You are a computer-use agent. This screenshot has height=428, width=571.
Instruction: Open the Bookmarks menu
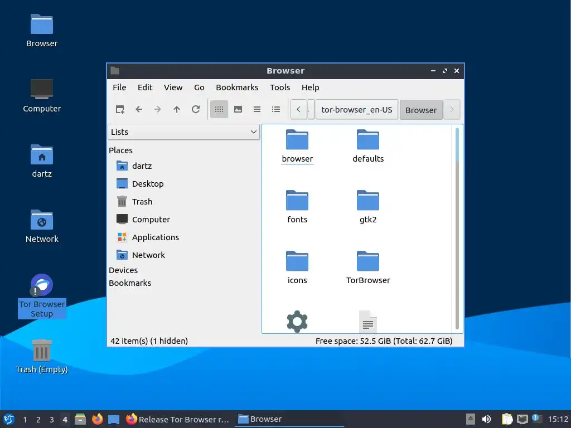[237, 87]
